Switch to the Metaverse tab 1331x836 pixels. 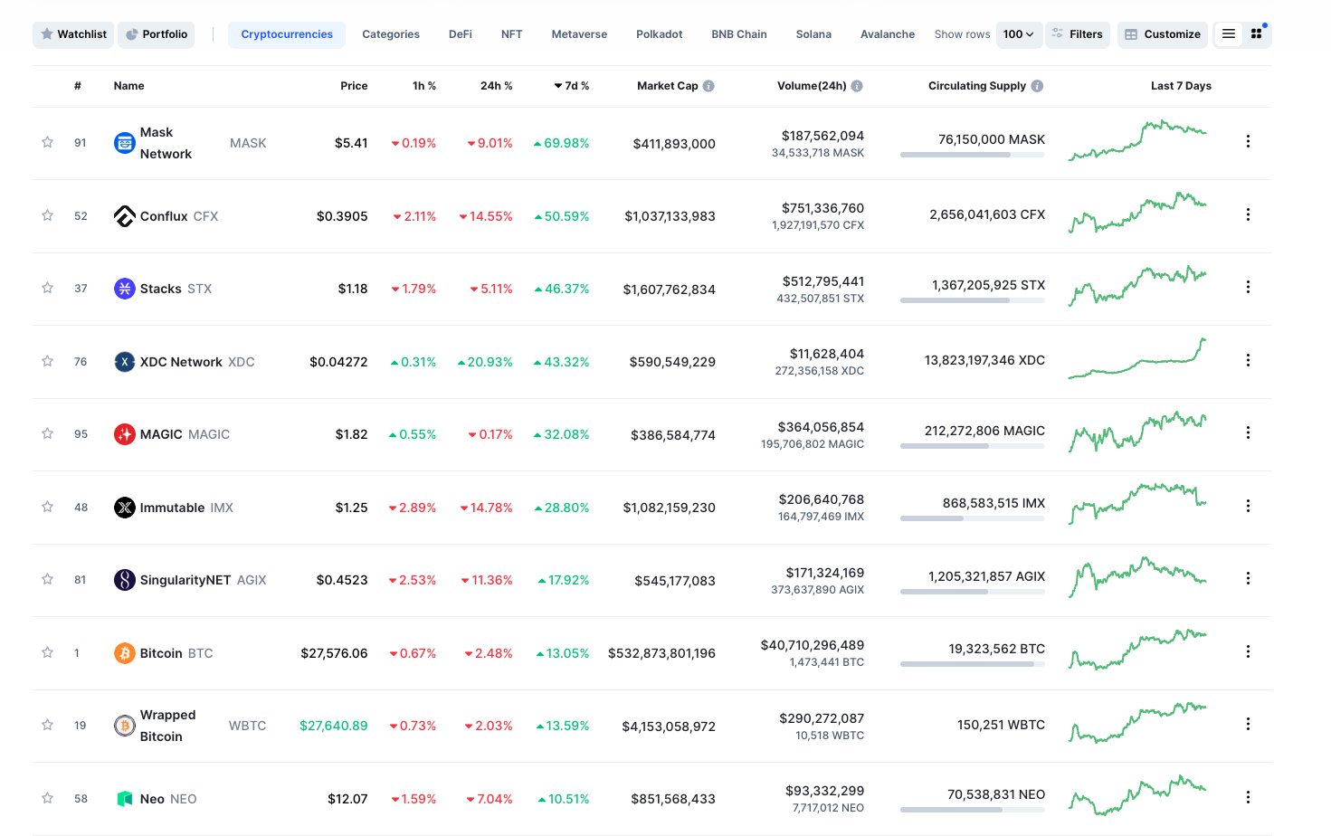(x=579, y=34)
